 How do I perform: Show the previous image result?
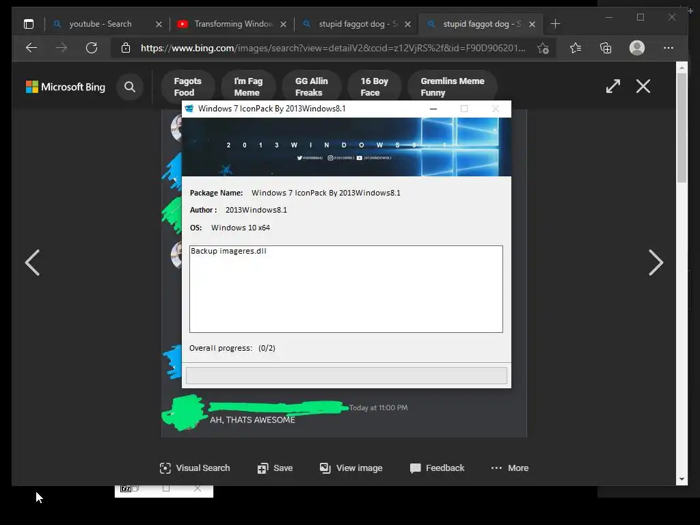pyautogui.click(x=32, y=262)
